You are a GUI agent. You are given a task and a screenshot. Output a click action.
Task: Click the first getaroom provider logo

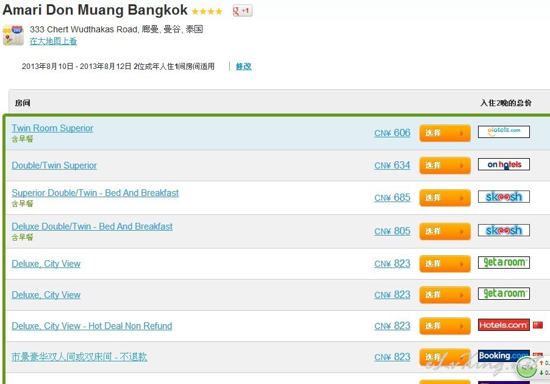[x=504, y=263]
